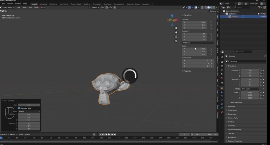Hide Suzanne with its eye icon
Viewport: 270px width, 145px height.
click(262, 17)
